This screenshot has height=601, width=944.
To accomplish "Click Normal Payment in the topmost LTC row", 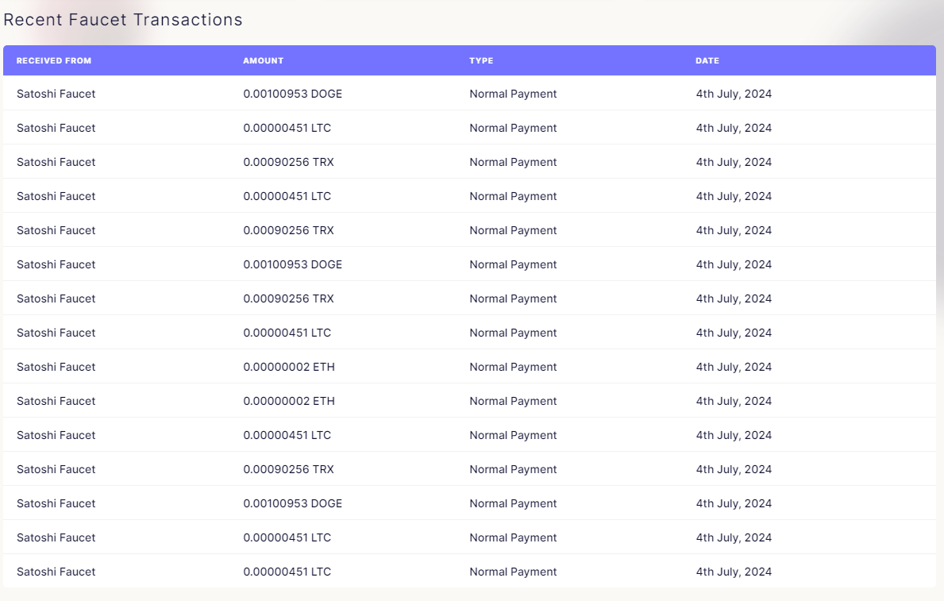I will [x=513, y=129].
